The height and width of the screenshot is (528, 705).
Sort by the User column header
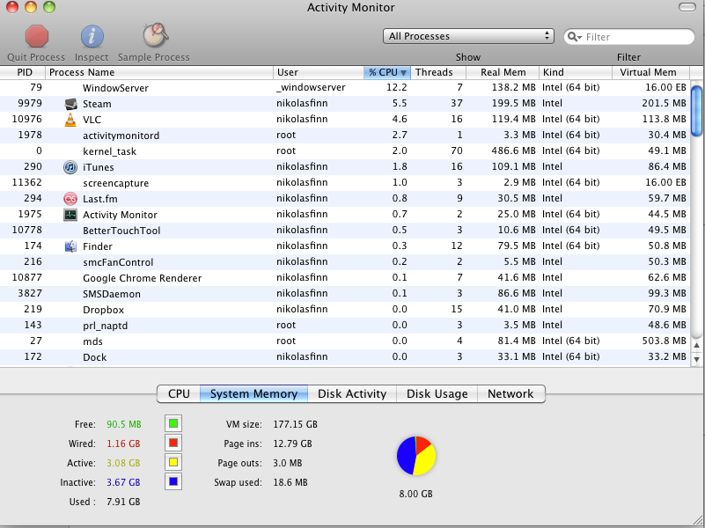tap(319, 72)
